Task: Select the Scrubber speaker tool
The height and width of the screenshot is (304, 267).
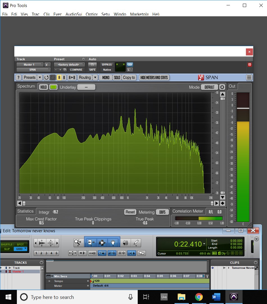Action: [x=125, y=242]
